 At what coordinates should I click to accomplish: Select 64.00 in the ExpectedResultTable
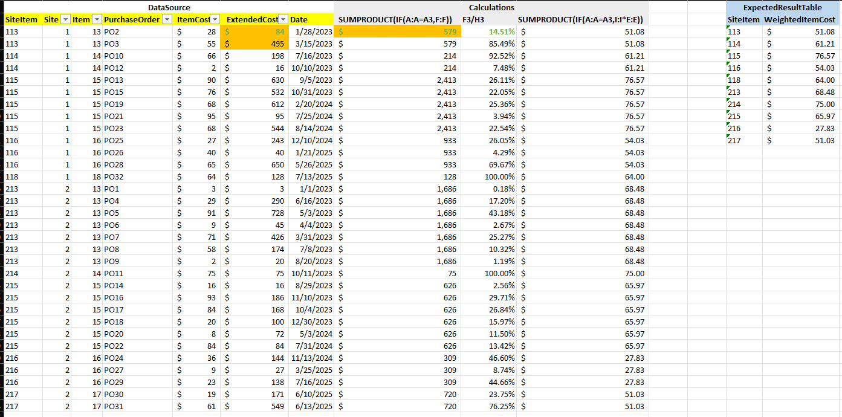(802, 80)
